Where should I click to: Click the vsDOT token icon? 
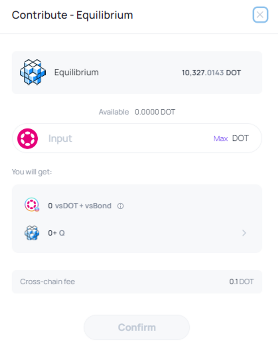[32, 205]
